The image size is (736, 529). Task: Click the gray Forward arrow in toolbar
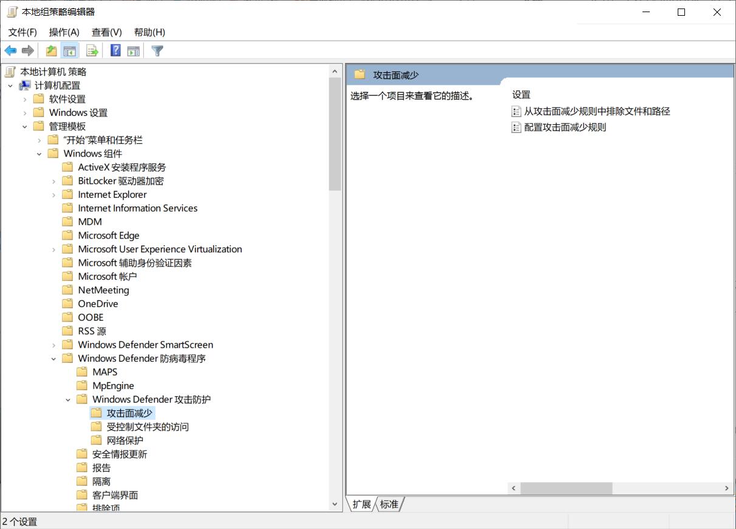tap(27, 51)
